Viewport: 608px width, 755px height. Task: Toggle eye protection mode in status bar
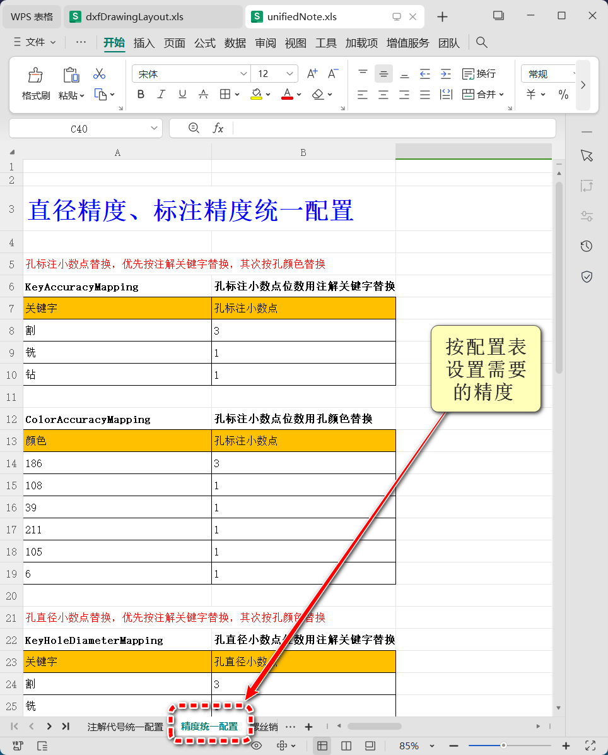256,746
